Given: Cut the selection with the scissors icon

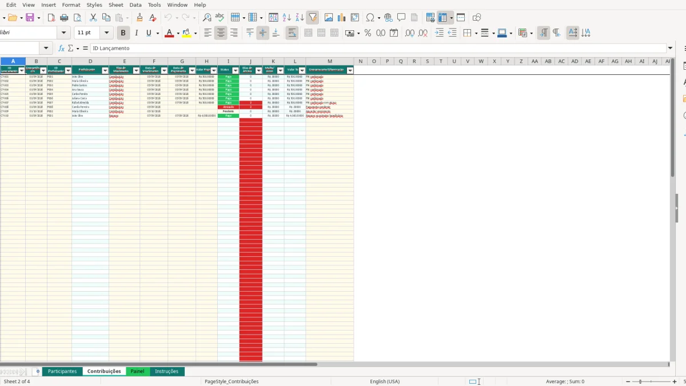Looking at the screenshot, I should pos(93,18).
